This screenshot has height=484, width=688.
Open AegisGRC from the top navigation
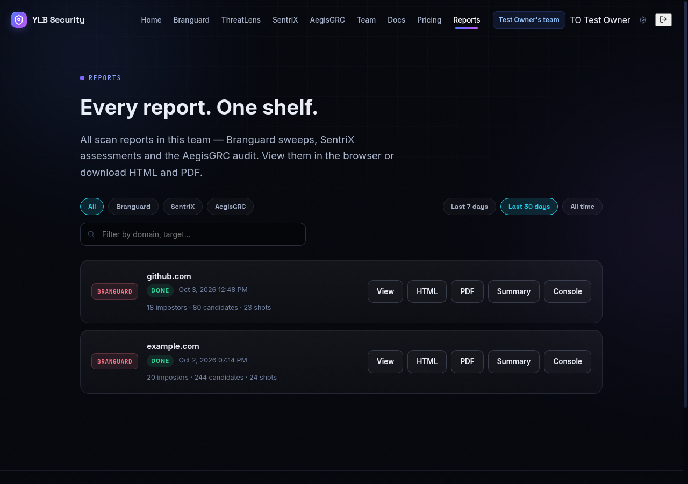click(x=327, y=20)
